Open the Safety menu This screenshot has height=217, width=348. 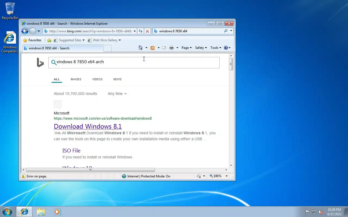tap(201, 48)
